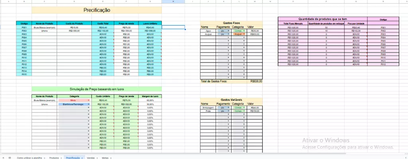Open the all sheets list icon
Screen dimensions: 408x159
click(x=10, y=158)
